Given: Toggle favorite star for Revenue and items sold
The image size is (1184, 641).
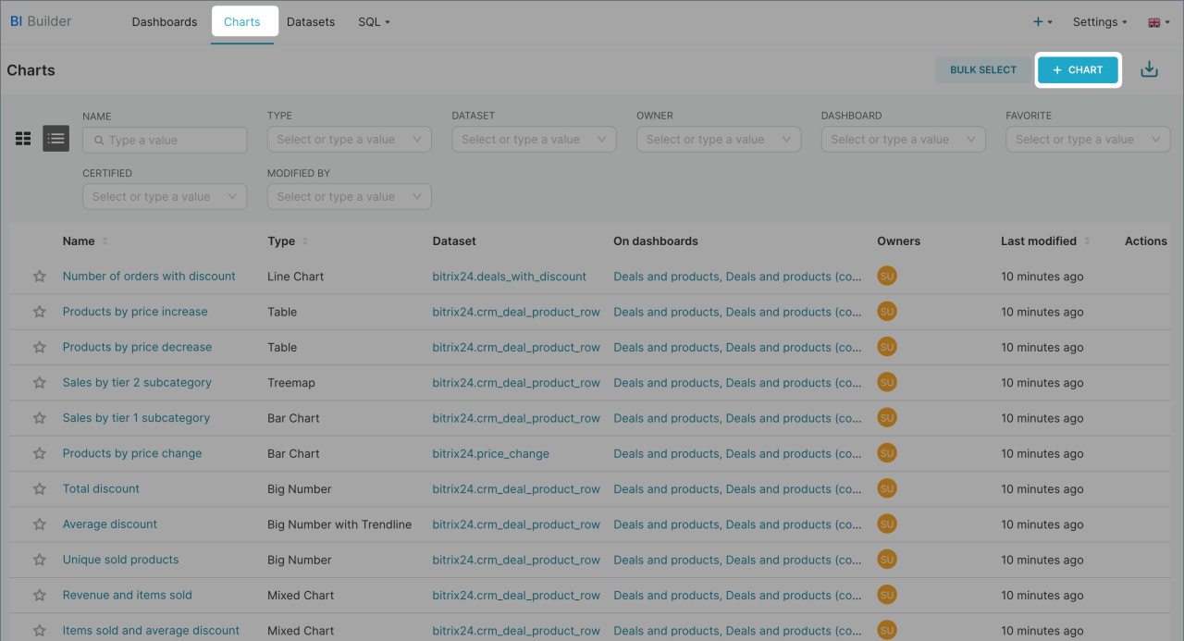Looking at the screenshot, I should (40, 596).
